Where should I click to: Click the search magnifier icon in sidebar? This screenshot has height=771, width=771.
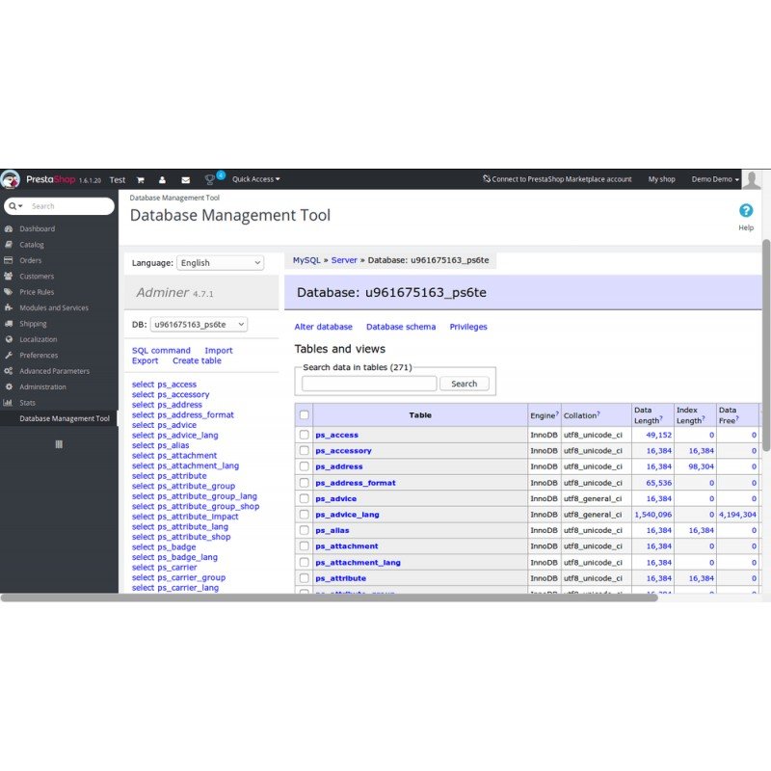pos(13,206)
